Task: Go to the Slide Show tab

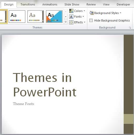Action: tap(72, 4)
